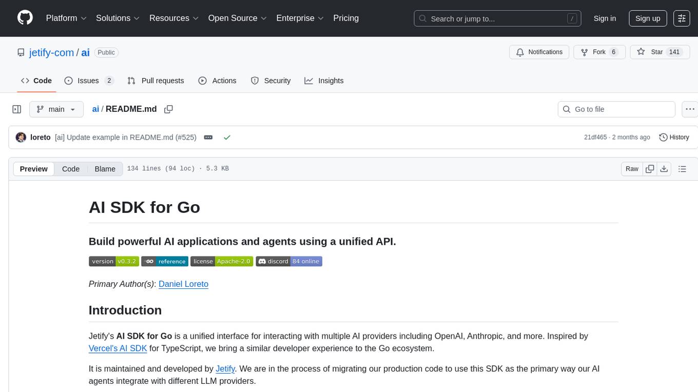Expand the Solutions menu
The image size is (698, 392).
pos(118,18)
